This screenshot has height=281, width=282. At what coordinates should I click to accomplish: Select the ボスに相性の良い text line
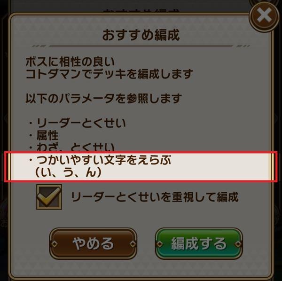click(70, 62)
